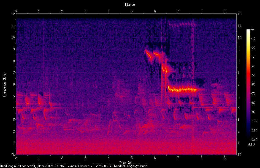260x168 pixels.
Task: Click the "12" tick on the left frequency axis
Action: pos(13,14)
